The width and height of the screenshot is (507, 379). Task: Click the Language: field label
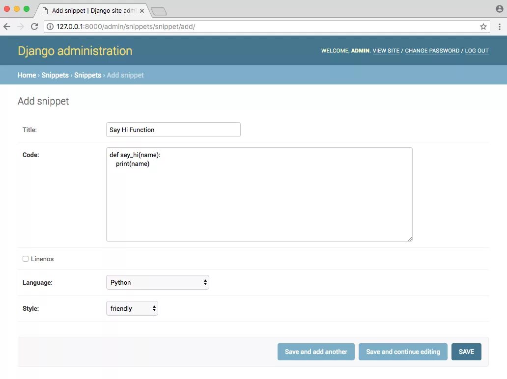click(37, 282)
